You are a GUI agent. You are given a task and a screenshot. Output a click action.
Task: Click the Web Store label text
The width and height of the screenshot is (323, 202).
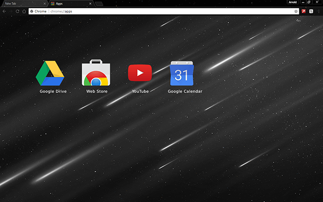click(x=97, y=91)
